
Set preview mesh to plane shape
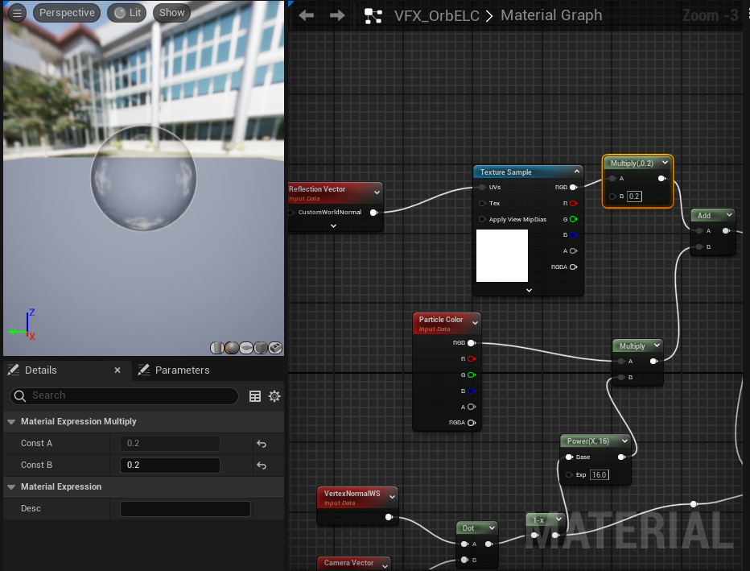click(246, 348)
